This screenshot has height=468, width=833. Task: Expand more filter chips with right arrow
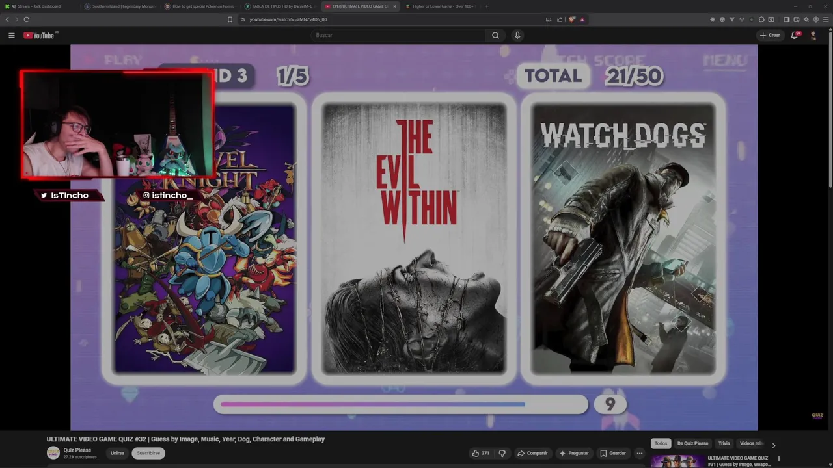pos(773,445)
